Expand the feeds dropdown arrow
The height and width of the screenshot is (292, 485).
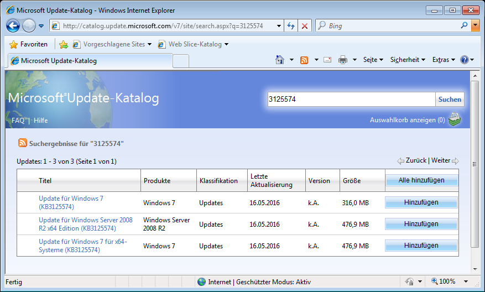[x=316, y=60]
